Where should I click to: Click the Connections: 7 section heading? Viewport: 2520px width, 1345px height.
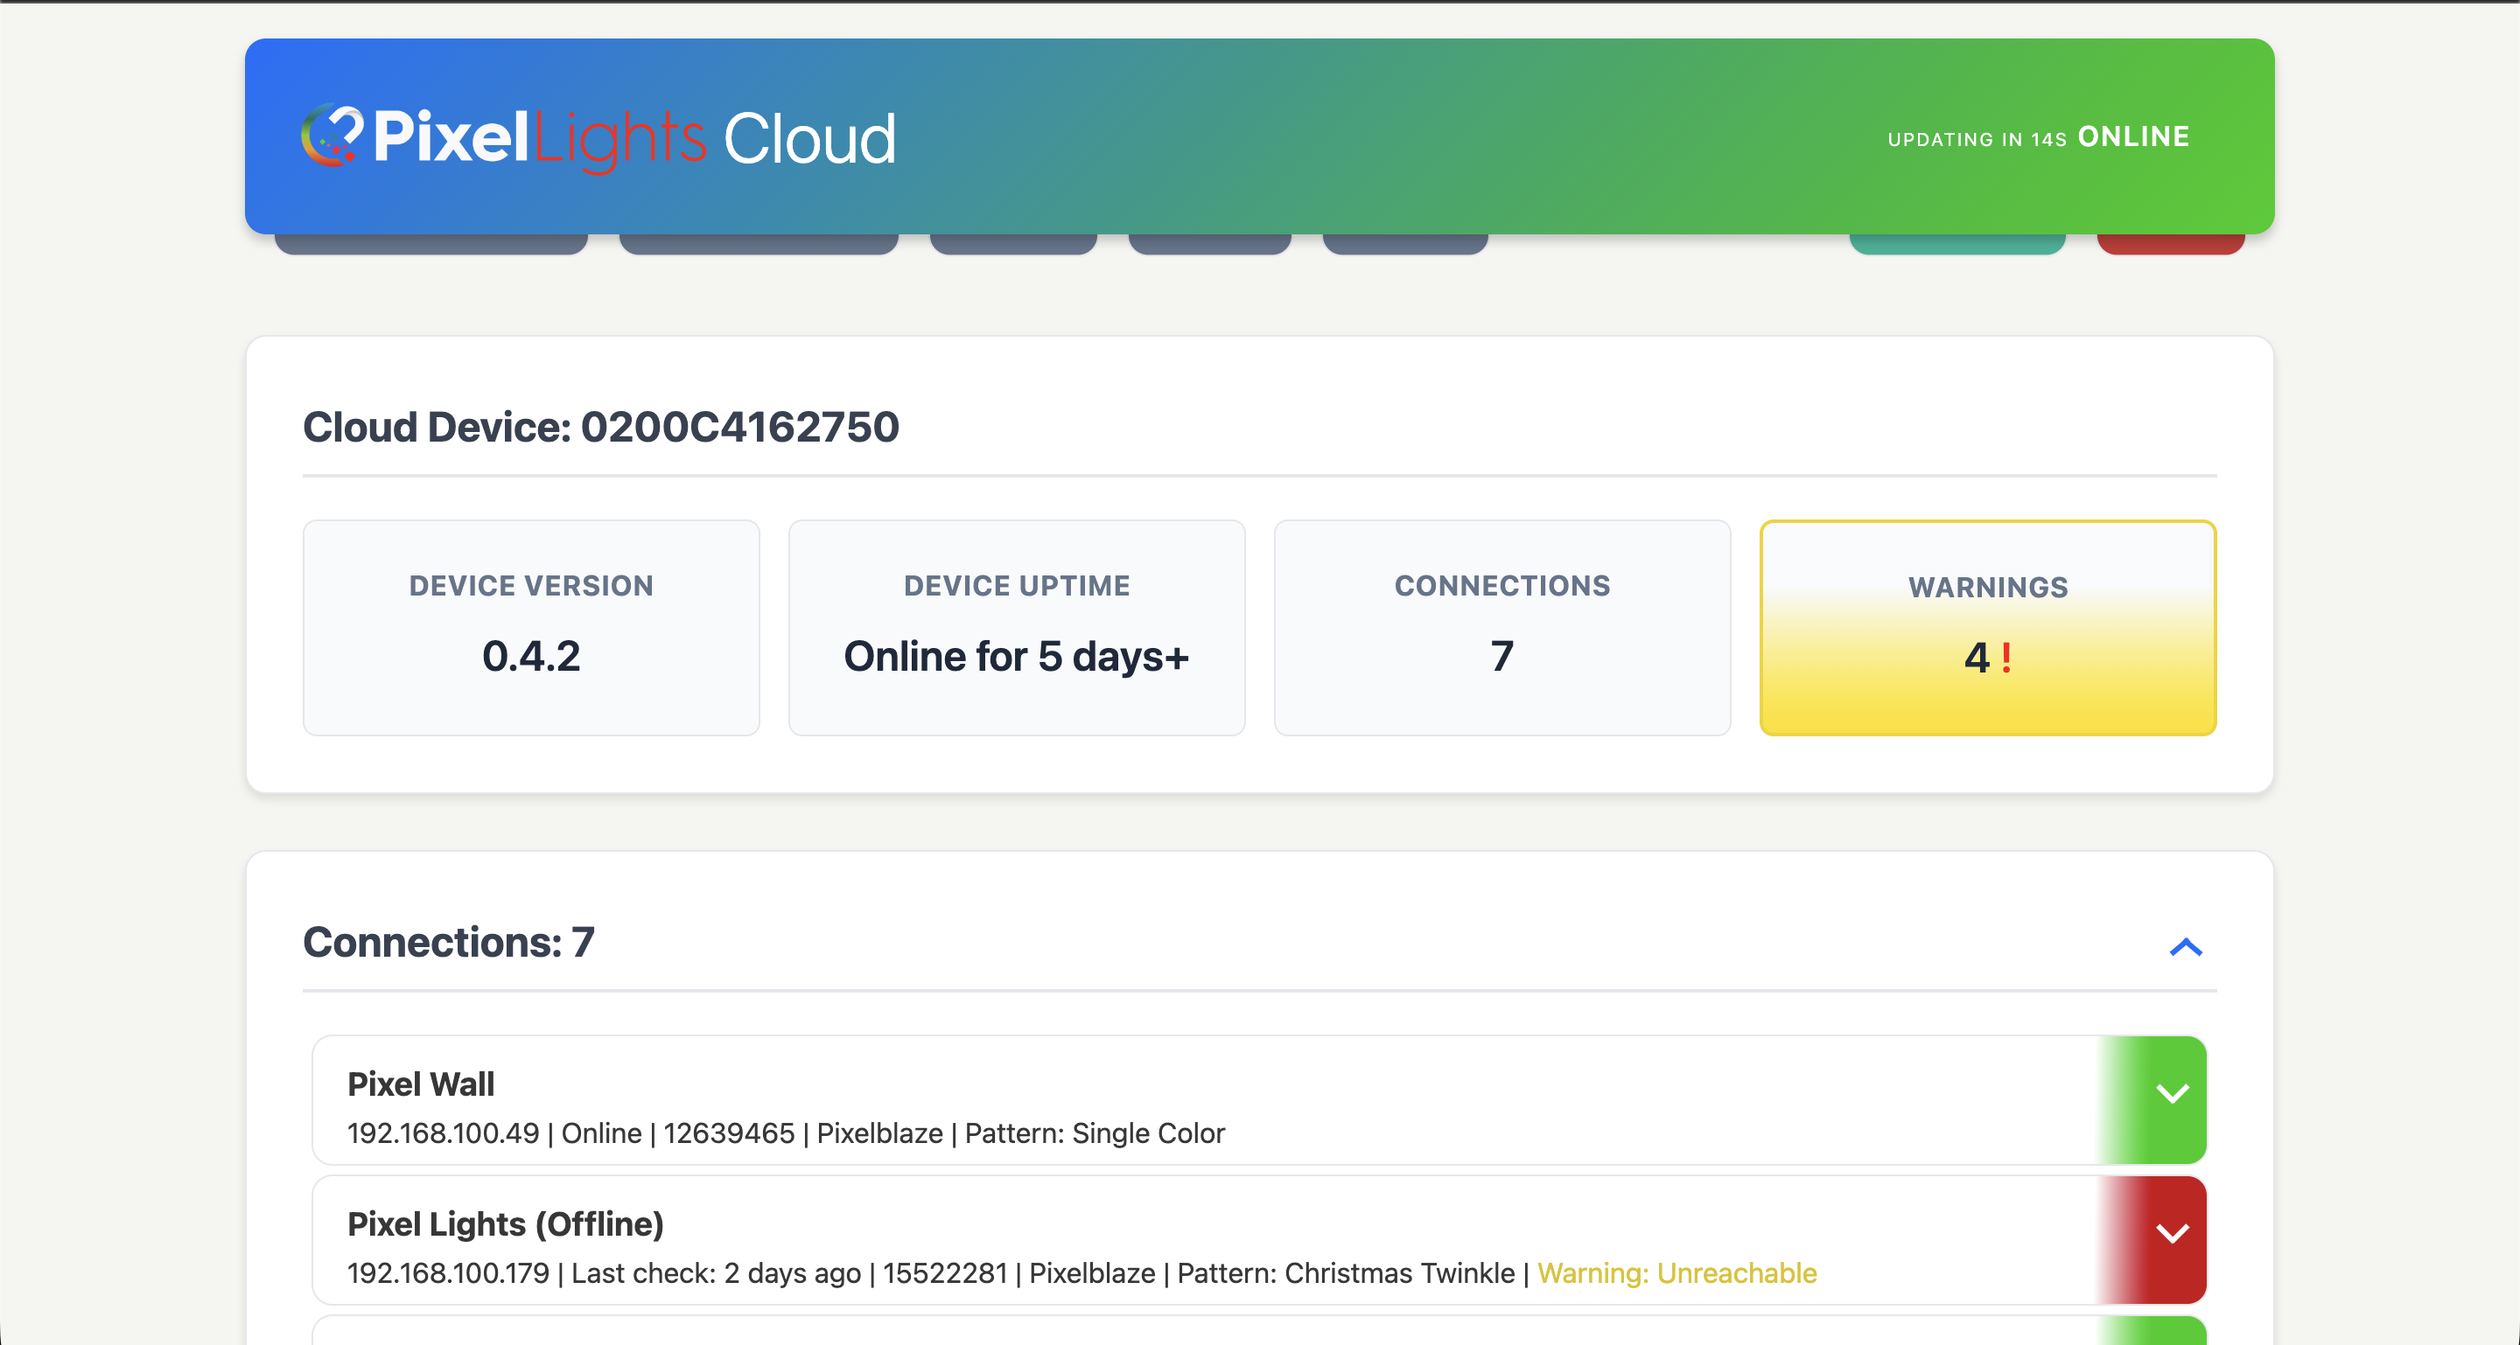pyautogui.click(x=448, y=942)
